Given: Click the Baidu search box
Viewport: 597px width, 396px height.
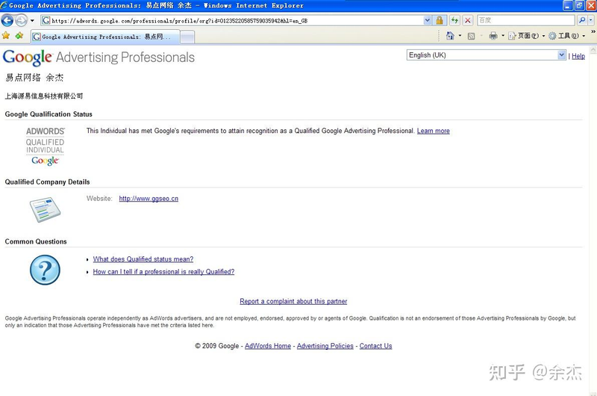Looking at the screenshot, I should (x=526, y=20).
